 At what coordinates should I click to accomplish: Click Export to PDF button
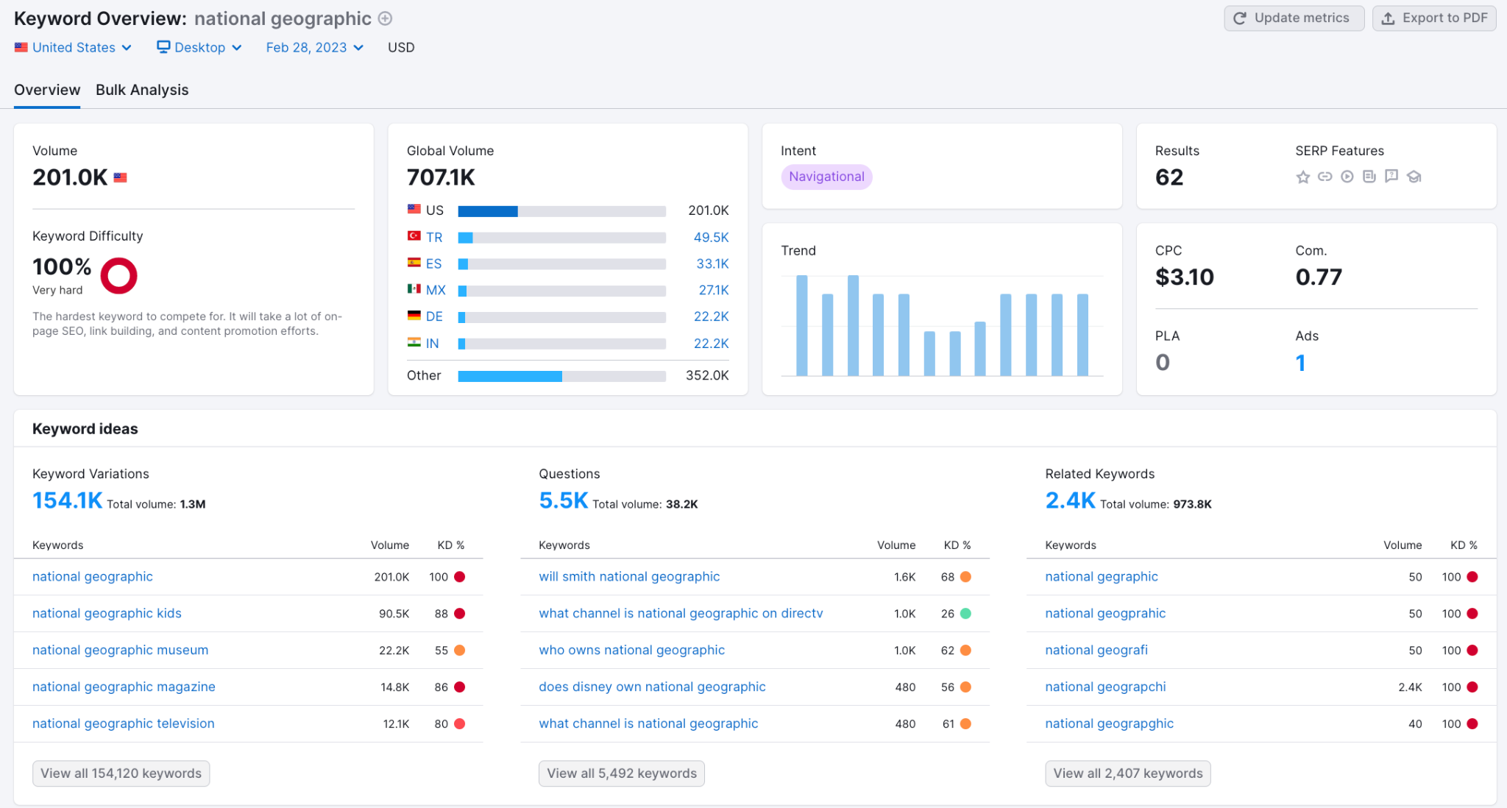[1434, 18]
